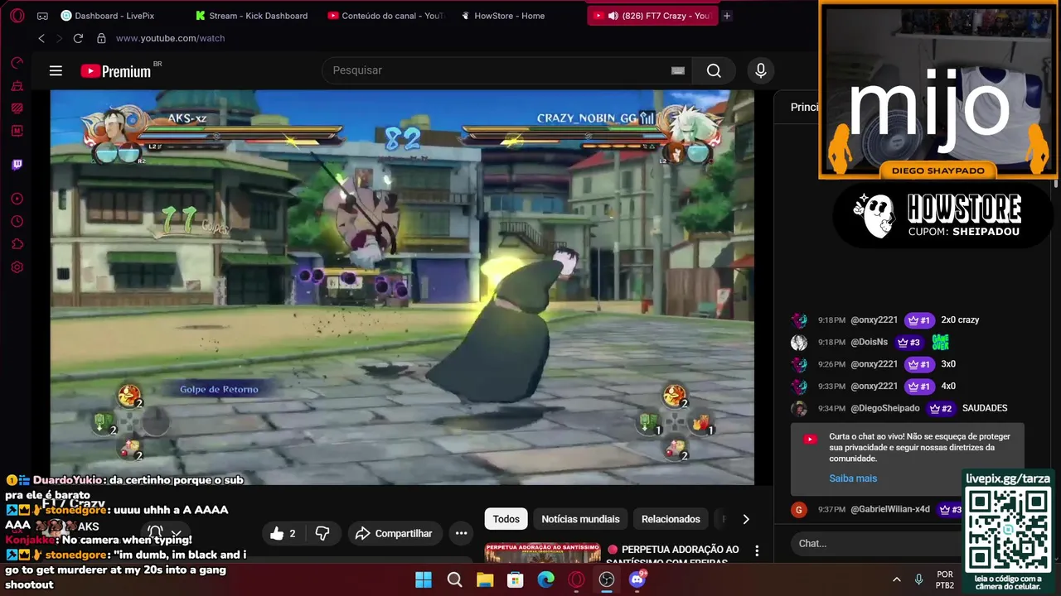Show more filter chips with right chevron
Viewport: 1061px width, 596px height.
tap(745, 519)
